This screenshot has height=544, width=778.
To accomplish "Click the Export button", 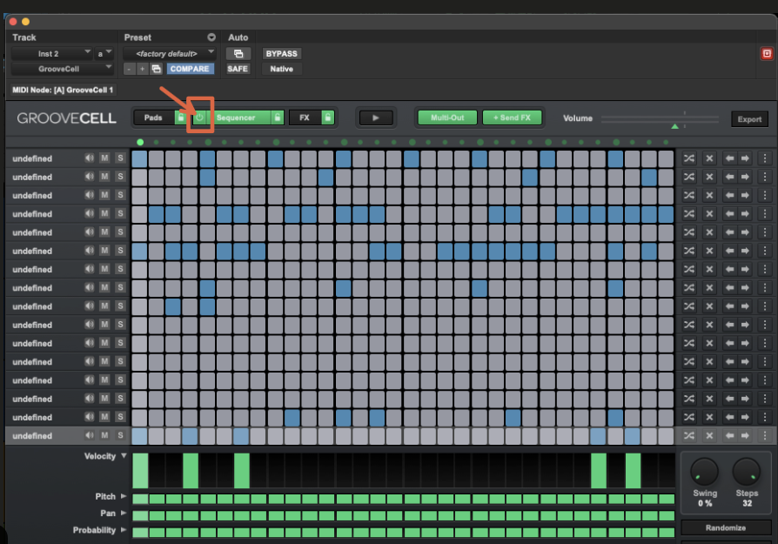I will pyautogui.click(x=749, y=119).
